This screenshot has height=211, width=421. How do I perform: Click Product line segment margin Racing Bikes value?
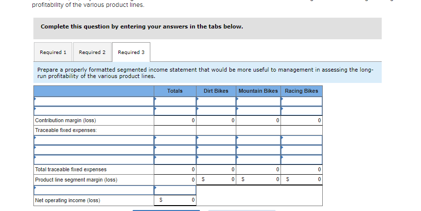tap(302, 180)
